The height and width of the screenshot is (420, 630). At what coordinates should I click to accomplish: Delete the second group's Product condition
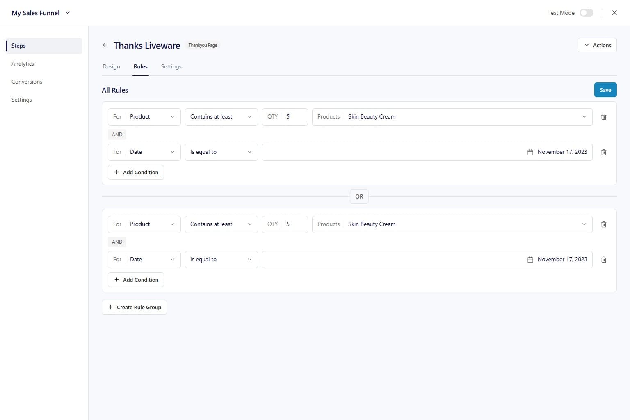coord(604,224)
